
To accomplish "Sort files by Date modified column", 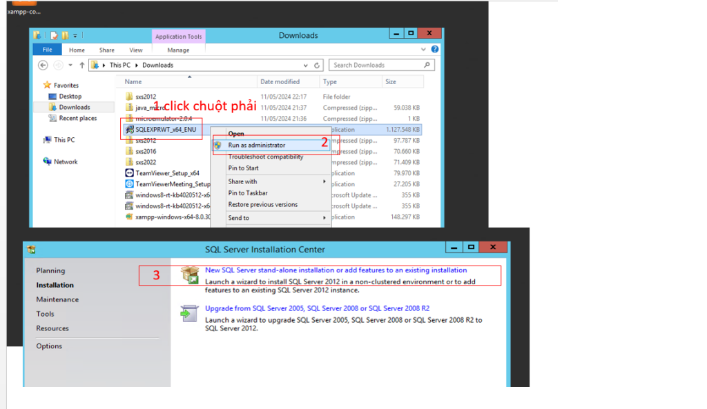I will (x=280, y=81).
